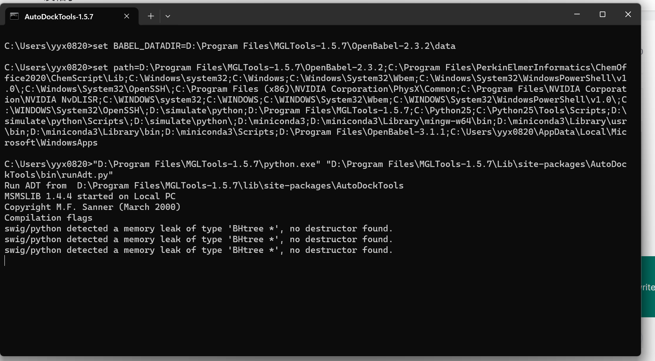Click the set BABEL_DATADIR command line
This screenshot has height=361, width=655.
pos(230,46)
